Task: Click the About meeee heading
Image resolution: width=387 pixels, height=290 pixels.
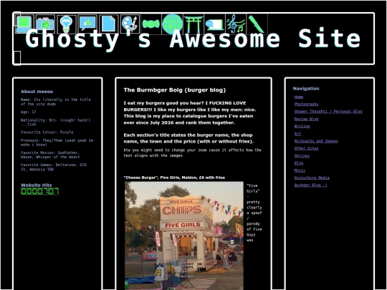Action: pos(37,92)
